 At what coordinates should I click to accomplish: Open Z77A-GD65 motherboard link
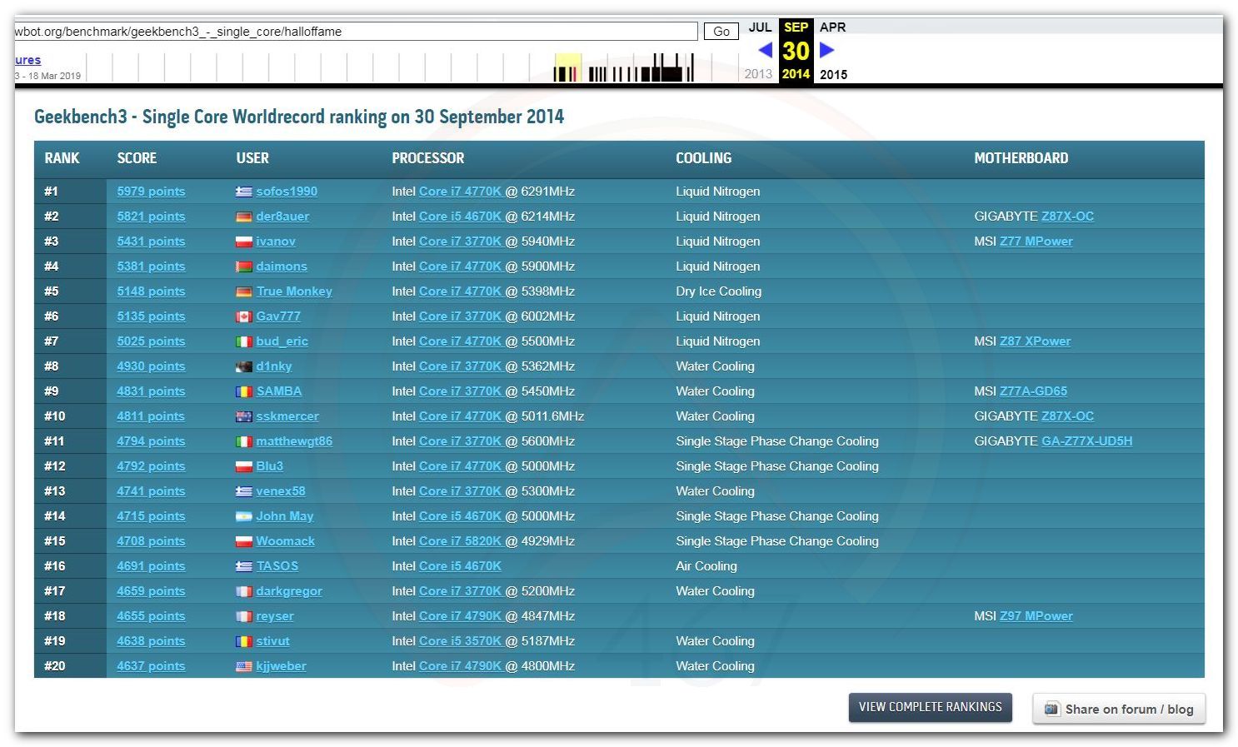(1033, 391)
